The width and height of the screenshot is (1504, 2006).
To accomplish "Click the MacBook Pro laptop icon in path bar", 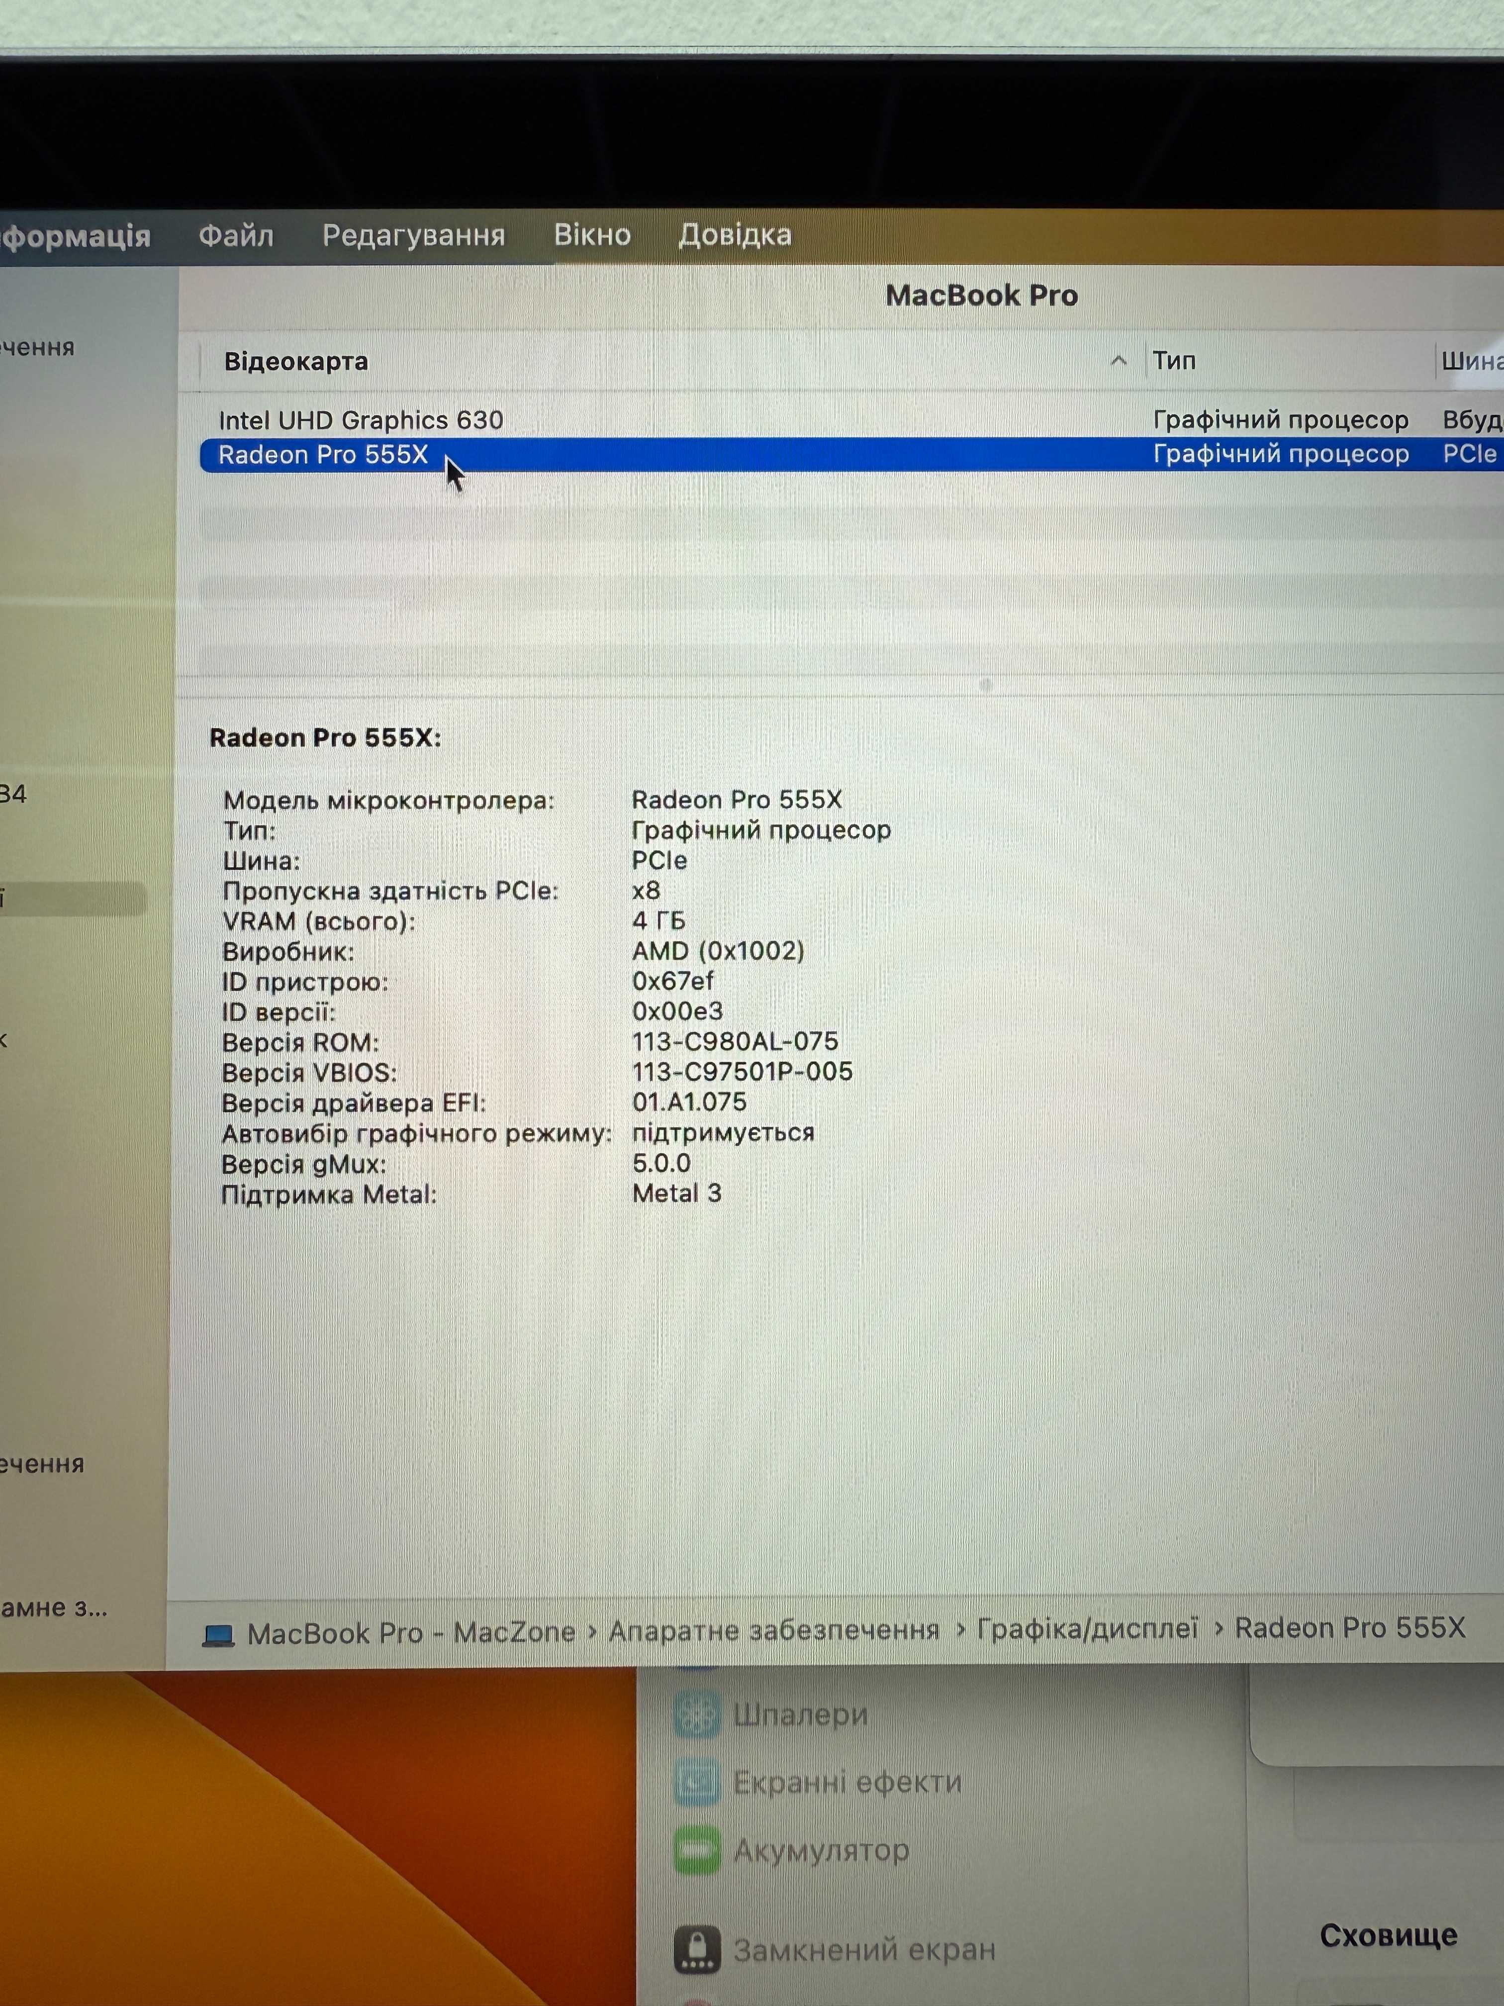I will point(217,1635).
